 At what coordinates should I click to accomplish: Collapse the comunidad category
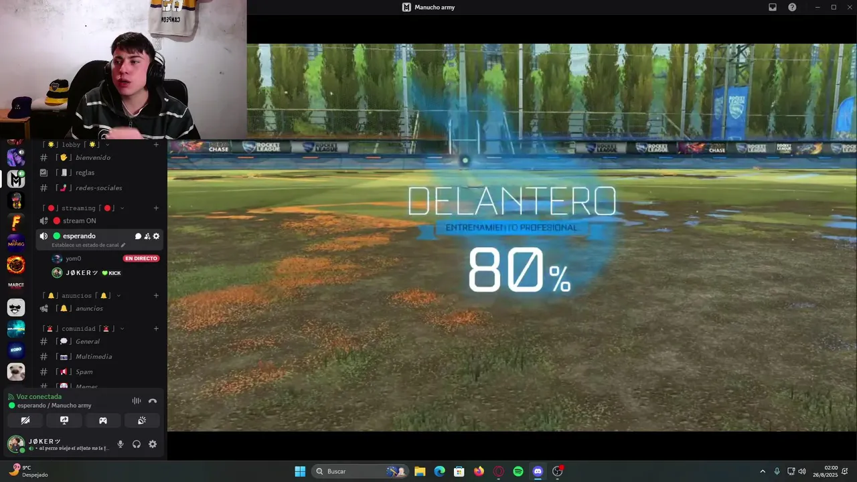click(x=84, y=329)
